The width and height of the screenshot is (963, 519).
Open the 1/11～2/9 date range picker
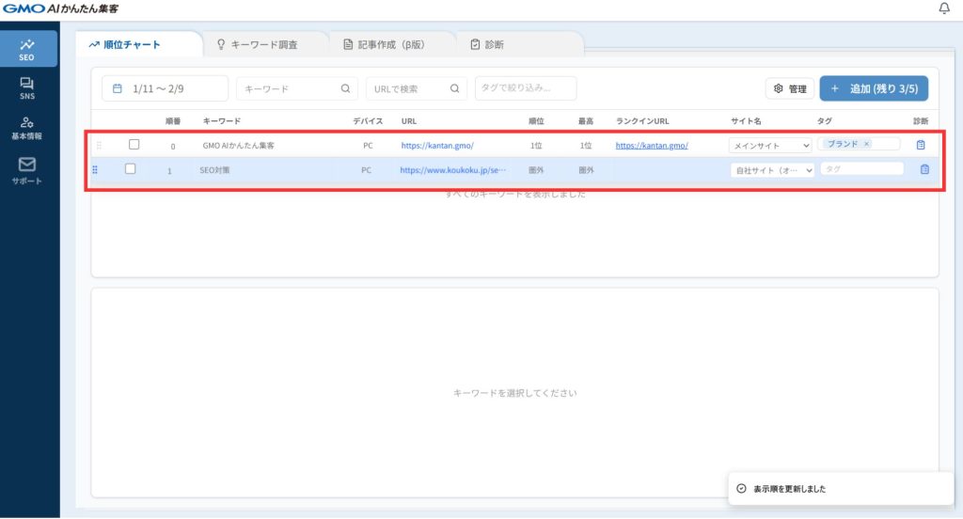165,88
